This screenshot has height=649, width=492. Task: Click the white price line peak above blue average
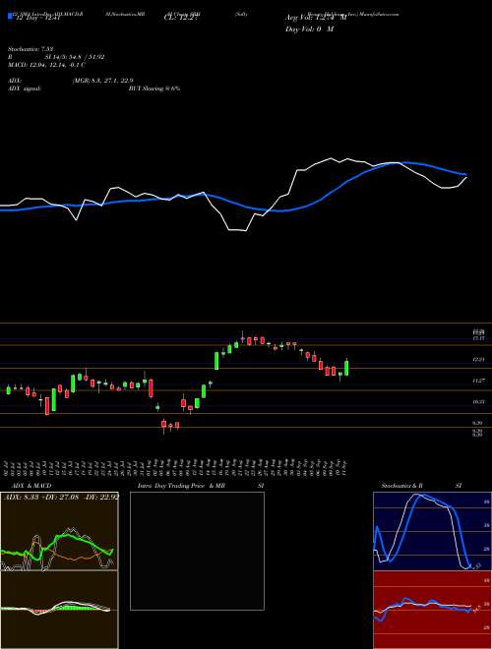point(331,158)
